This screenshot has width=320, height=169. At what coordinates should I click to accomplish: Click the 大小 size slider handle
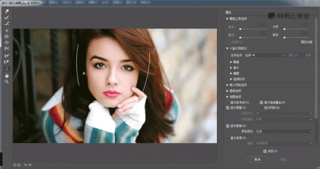click(x=241, y=29)
